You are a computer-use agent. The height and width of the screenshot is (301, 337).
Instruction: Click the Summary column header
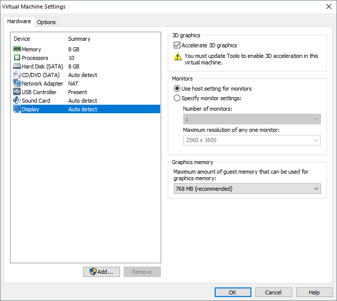tap(79, 39)
